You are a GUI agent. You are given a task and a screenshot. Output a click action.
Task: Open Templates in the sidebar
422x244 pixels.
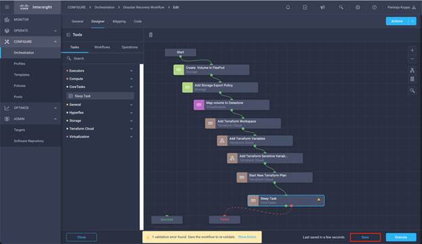[x=22, y=75]
